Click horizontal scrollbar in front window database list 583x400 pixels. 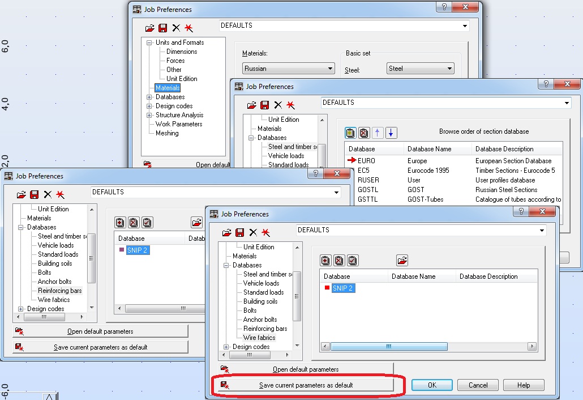428,346
